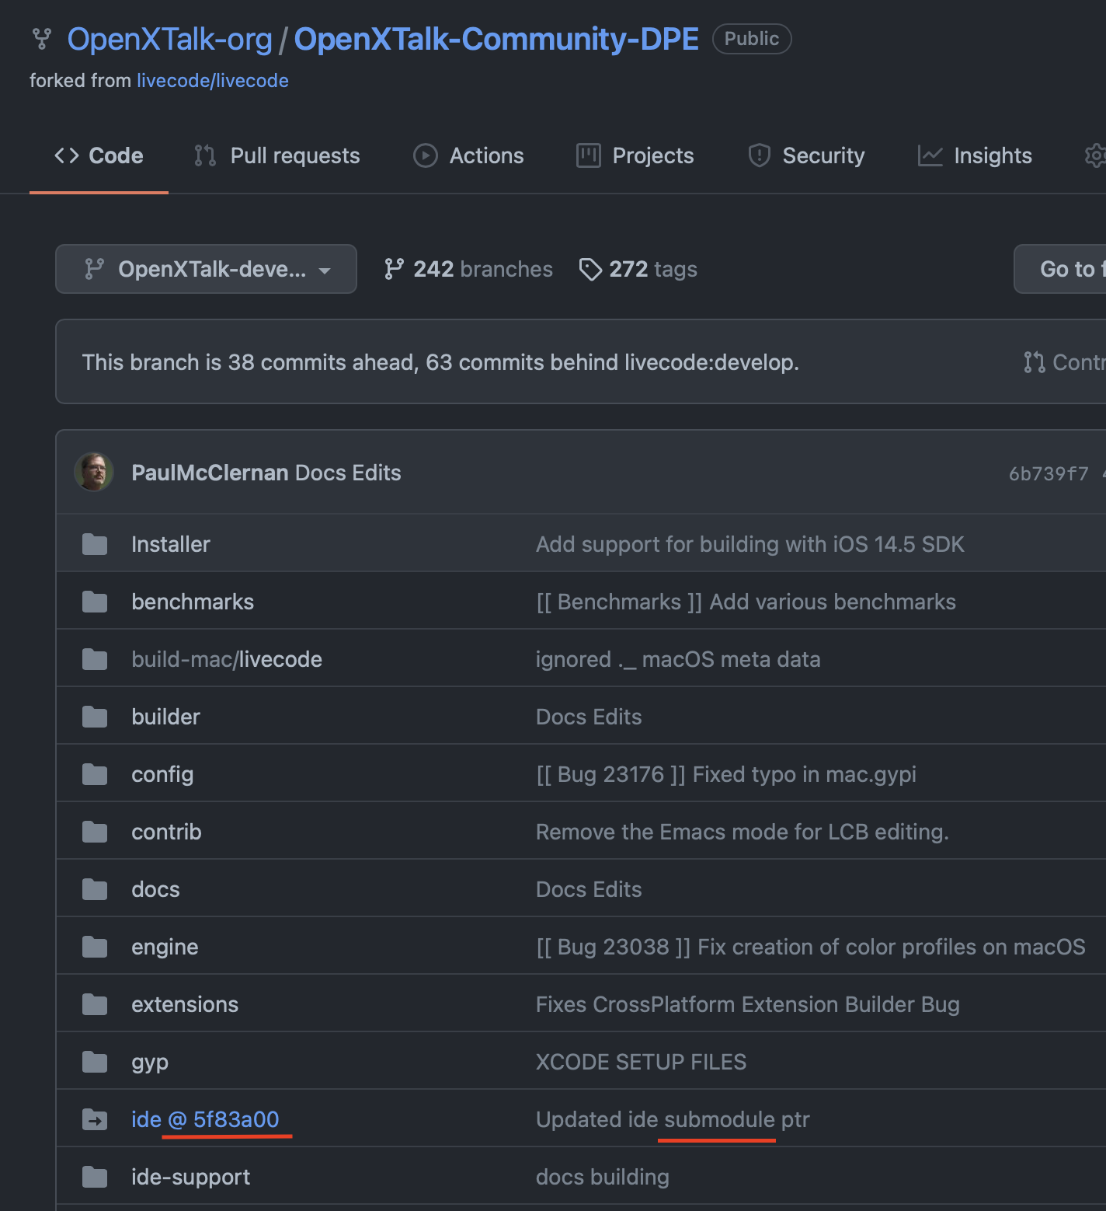Open commit 'Fixed typo in mac.gypi'
Screen dimensions: 1106x1211
click(x=804, y=774)
